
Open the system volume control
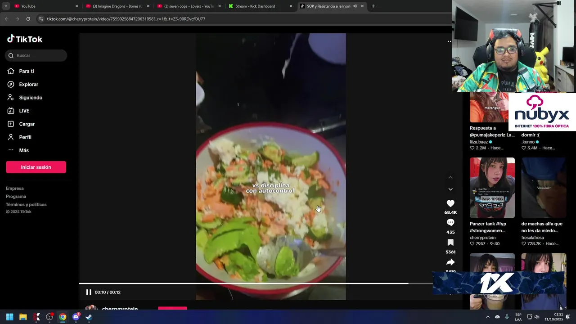click(x=536, y=317)
